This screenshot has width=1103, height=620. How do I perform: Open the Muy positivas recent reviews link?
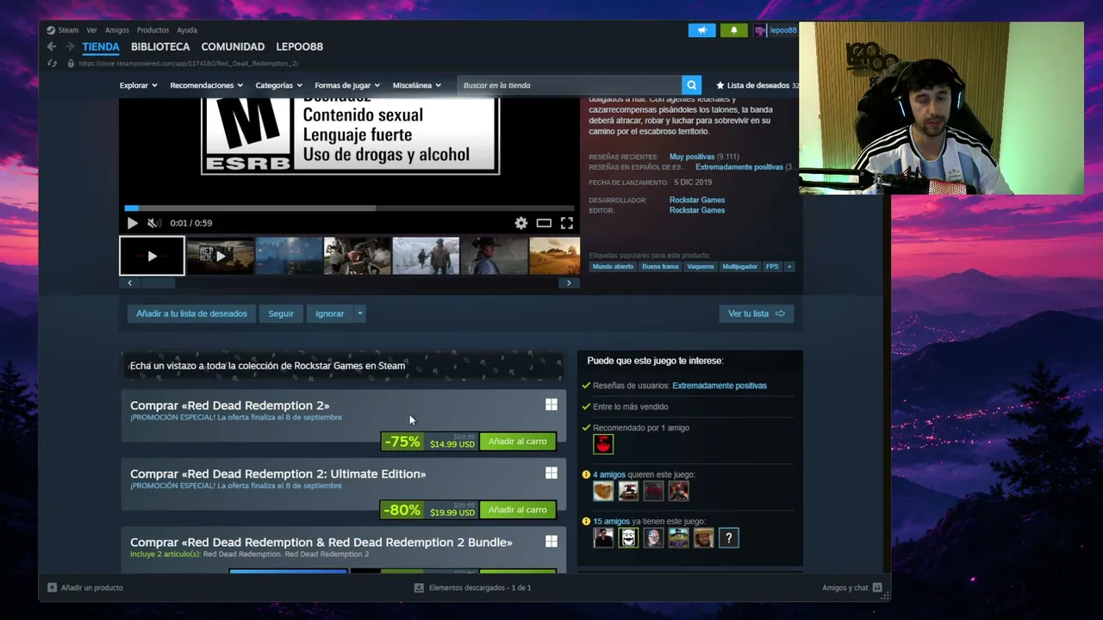[692, 157]
